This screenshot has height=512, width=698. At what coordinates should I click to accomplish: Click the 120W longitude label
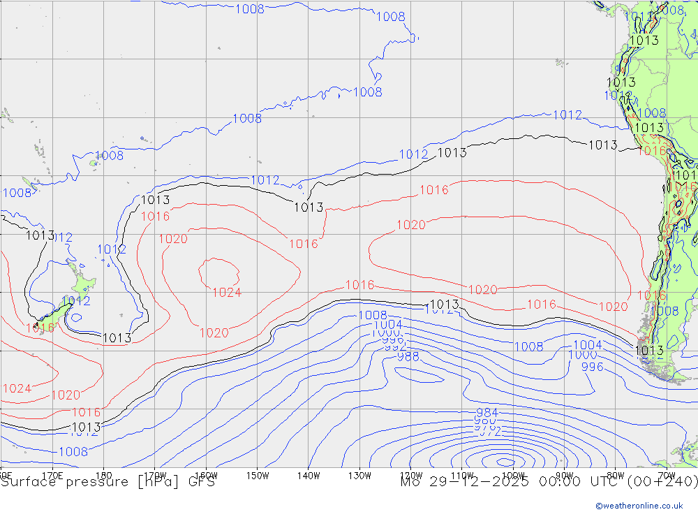click(411, 476)
